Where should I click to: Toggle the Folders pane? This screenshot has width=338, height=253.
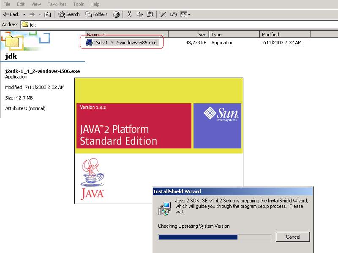pos(96,14)
